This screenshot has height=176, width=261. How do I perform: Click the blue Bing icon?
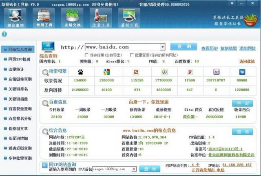[242, 72]
